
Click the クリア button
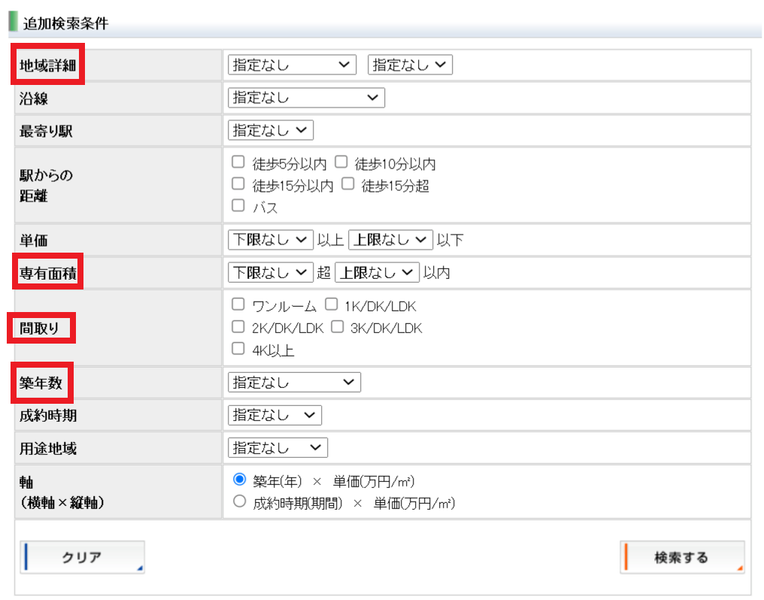(x=82, y=557)
